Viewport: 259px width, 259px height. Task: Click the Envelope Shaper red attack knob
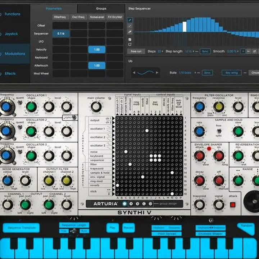(x=199, y=156)
